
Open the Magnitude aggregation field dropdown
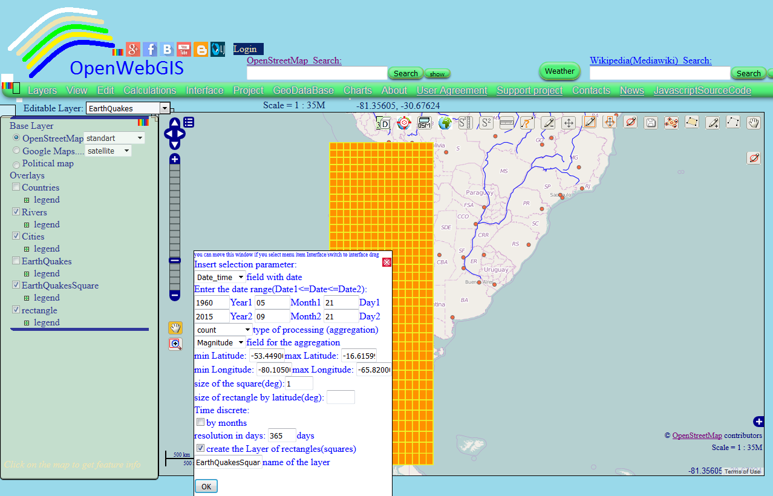pyautogui.click(x=220, y=342)
